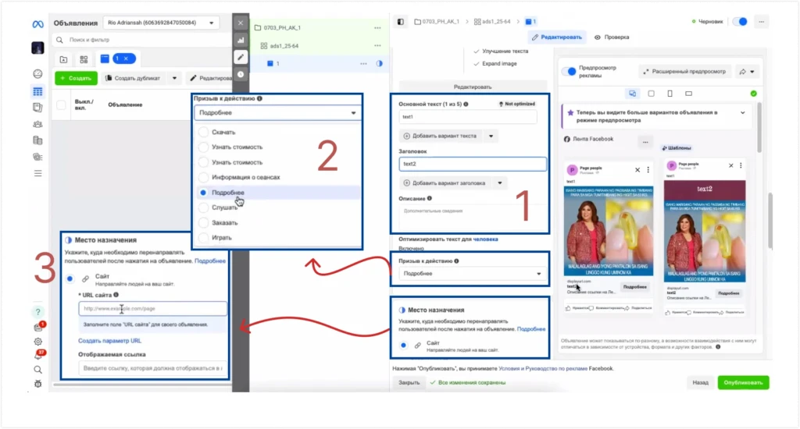Click into the URL сайта input field
Image resolution: width=800 pixels, height=429 pixels.
click(x=152, y=308)
